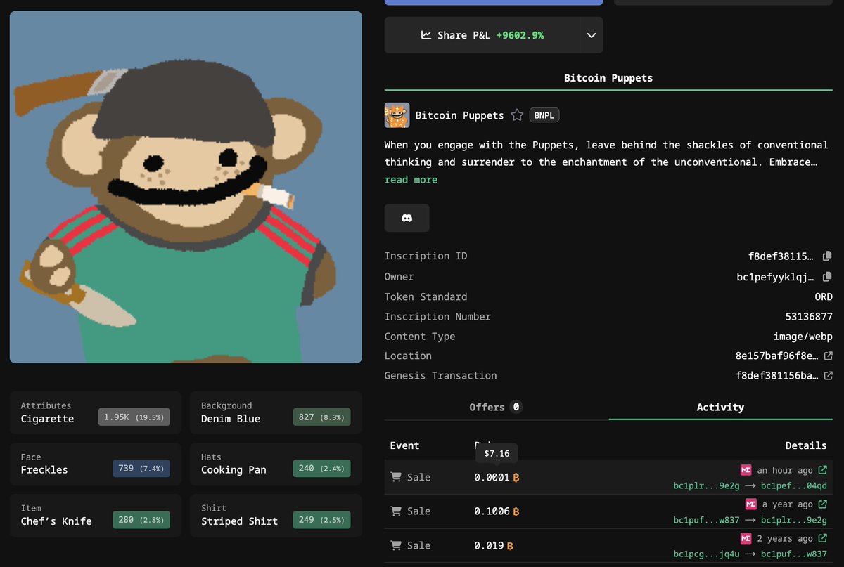Click the 240 (2.4%) rarity badge
844x567 pixels.
coord(321,469)
